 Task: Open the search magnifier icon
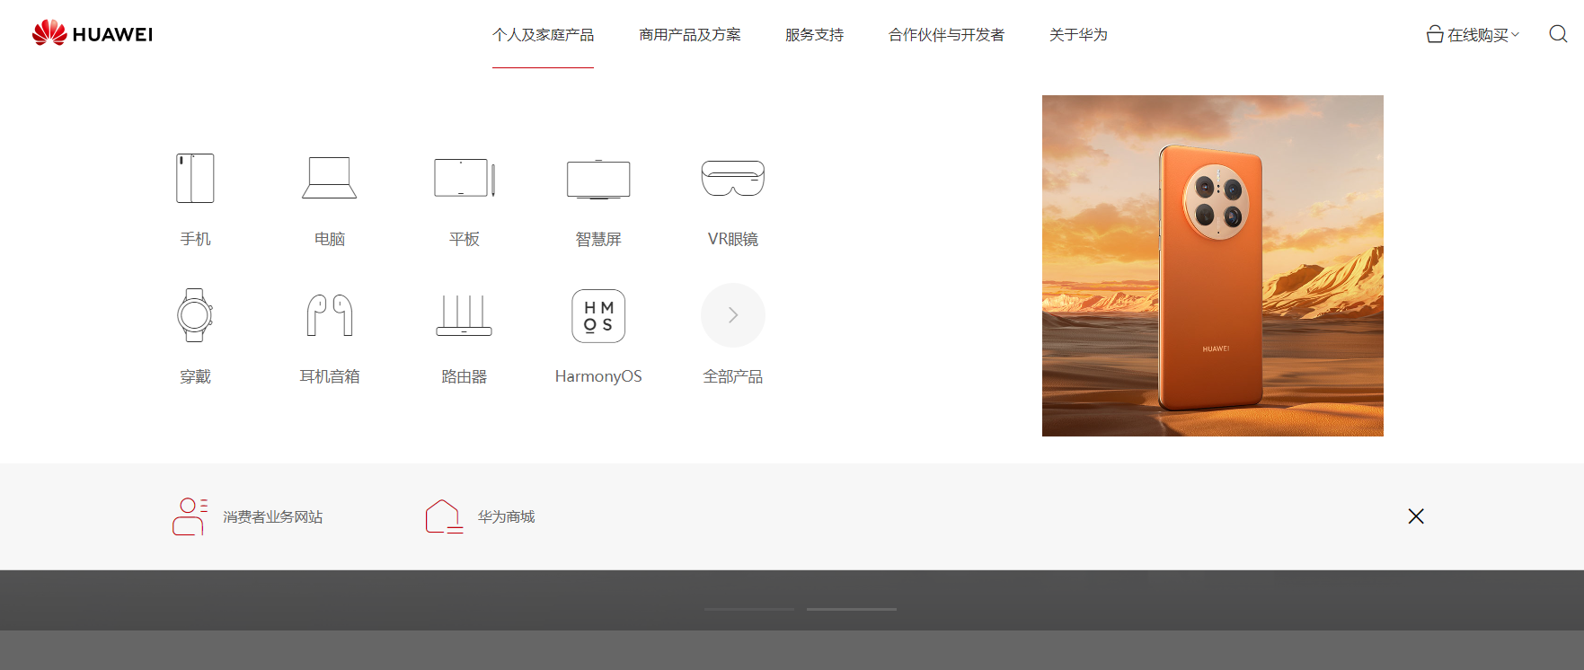point(1558,34)
